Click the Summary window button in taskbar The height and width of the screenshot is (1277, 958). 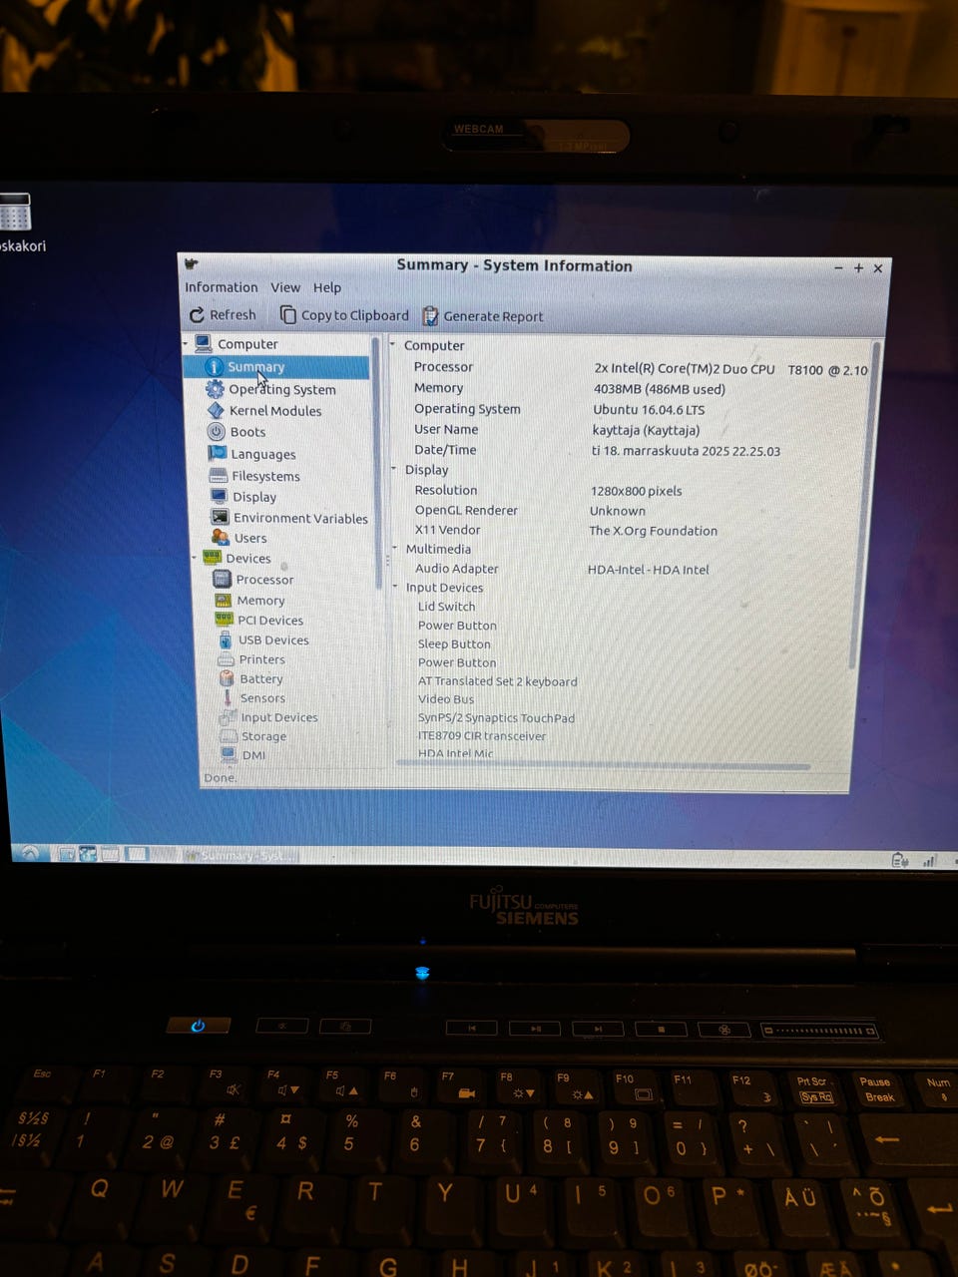pos(241,856)
